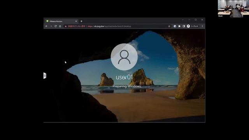
Task: Go back in browser history
Action: pyautogui.click(x=47, y=26)
